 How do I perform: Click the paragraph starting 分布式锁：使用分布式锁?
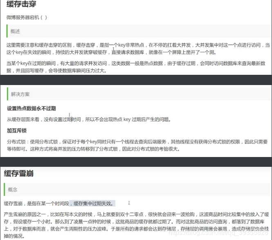coord(137,145)
